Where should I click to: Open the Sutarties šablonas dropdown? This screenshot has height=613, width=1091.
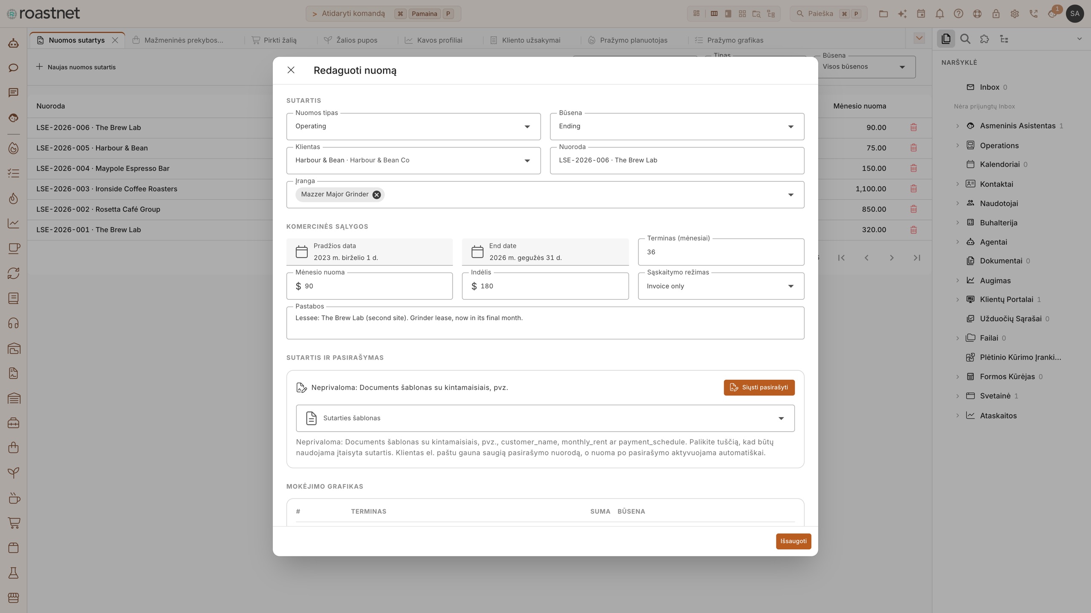(x=545, y=418)
